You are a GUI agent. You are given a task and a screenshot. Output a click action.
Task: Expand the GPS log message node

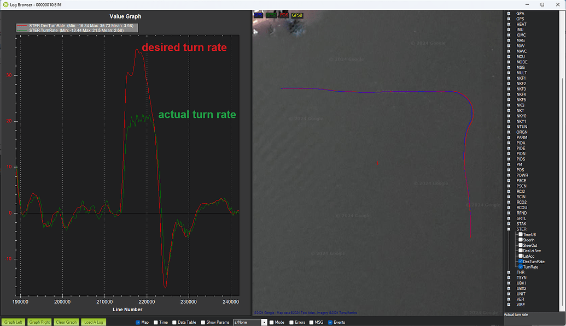509,19
